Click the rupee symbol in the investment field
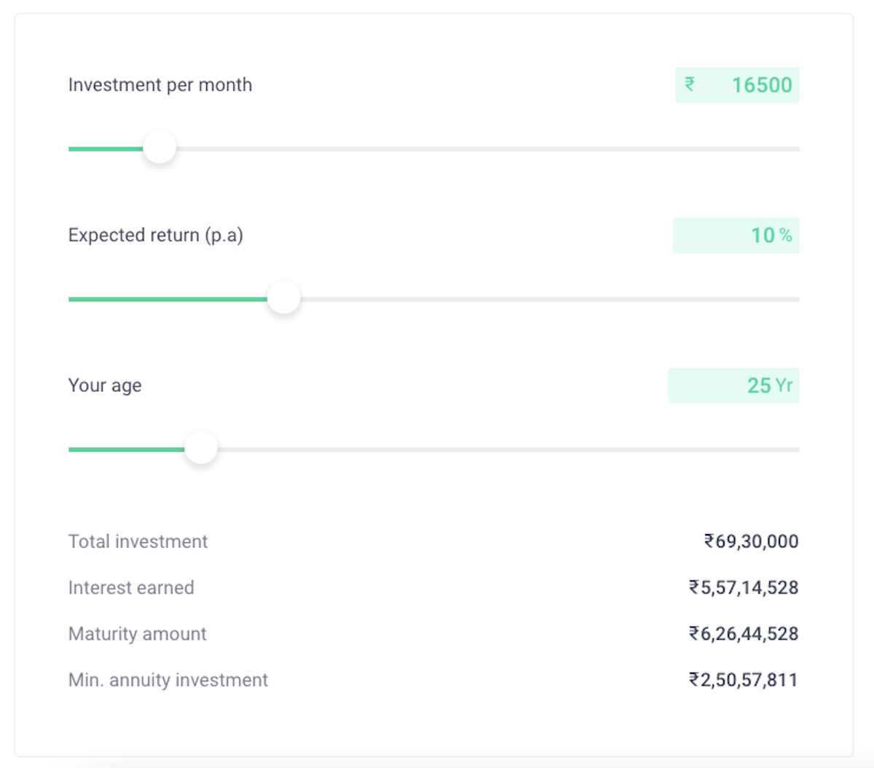Viewport: 874px width, 768px height. (x=689, y=85)
